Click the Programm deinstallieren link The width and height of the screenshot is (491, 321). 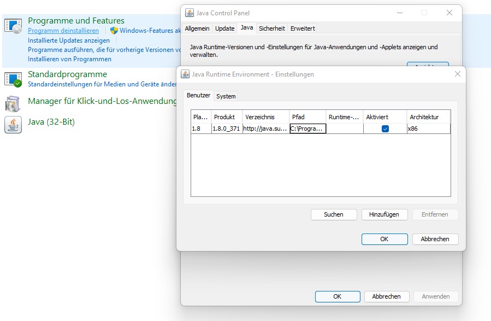pyautogui.click(x=63, y=31)
